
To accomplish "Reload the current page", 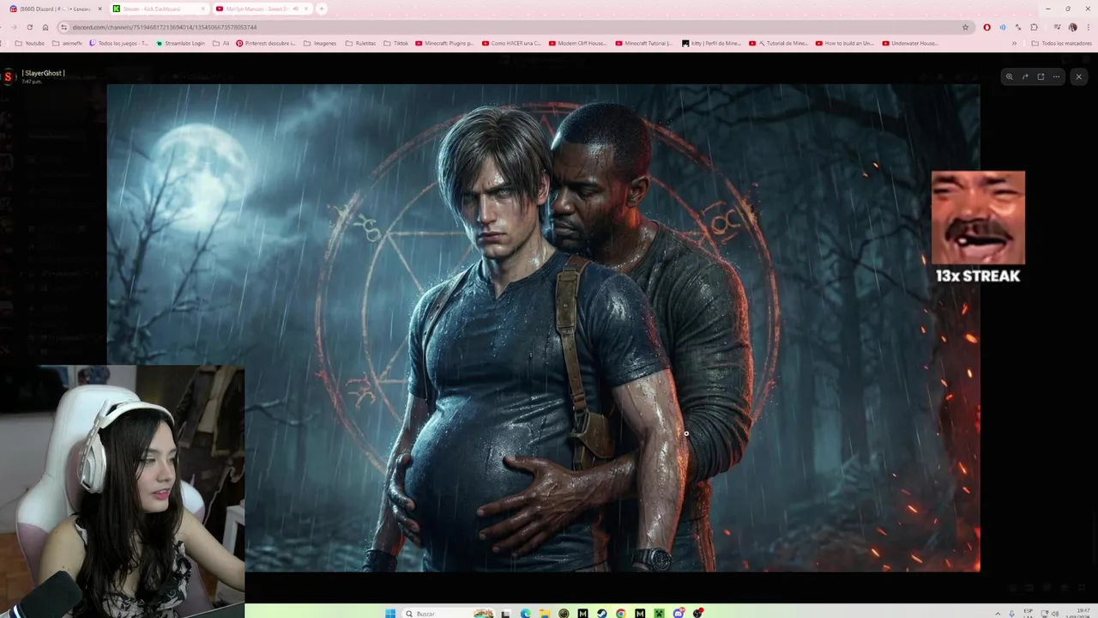I will (x=30, y=27).
